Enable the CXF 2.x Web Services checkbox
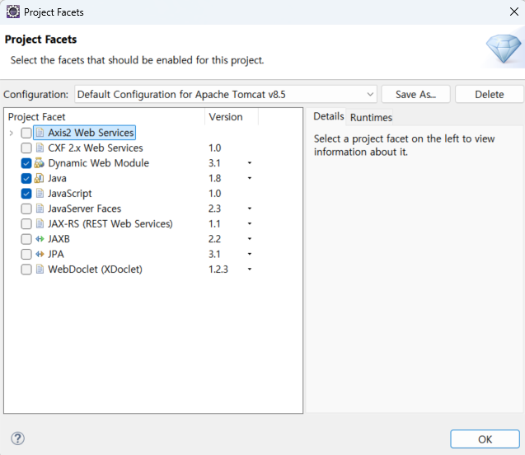 click(26, 148)
